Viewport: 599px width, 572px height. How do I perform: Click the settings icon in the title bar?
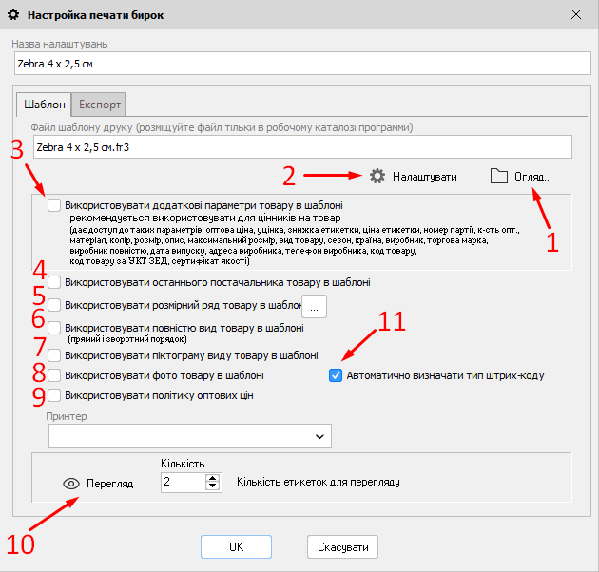(x=13, y=14)
